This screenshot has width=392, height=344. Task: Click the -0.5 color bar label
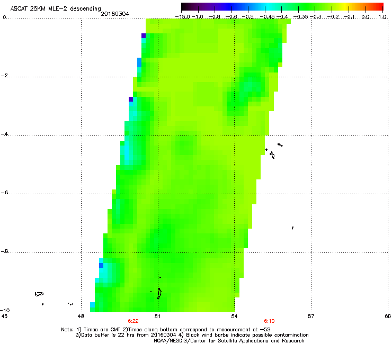tap(248, 17)
